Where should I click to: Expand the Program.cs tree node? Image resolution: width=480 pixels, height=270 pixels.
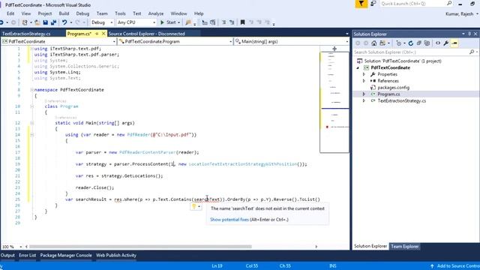[364, 94]
